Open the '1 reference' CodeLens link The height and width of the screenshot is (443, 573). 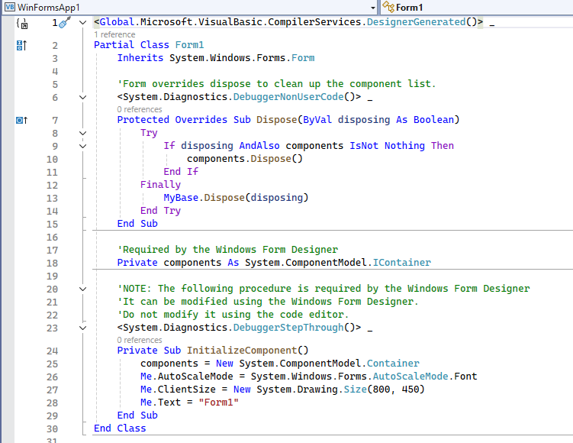[x=114, y=34]
